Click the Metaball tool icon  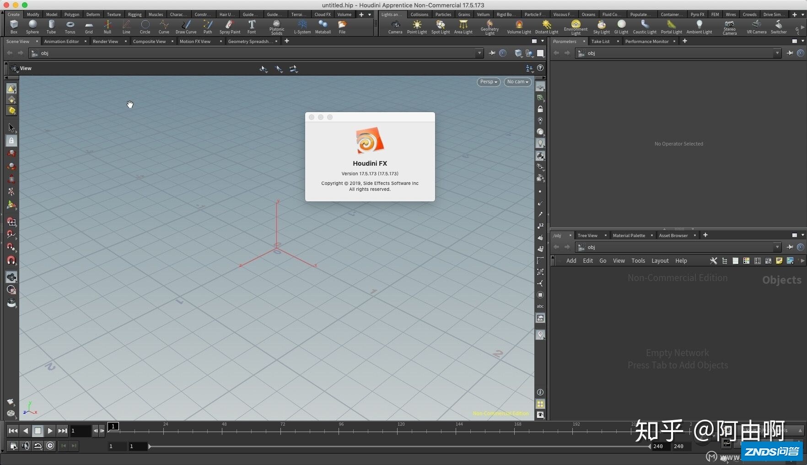(x=323, y=27)
